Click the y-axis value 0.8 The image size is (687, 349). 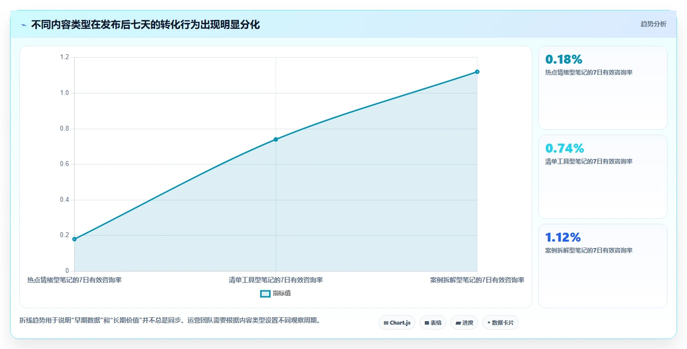point(64,129)
